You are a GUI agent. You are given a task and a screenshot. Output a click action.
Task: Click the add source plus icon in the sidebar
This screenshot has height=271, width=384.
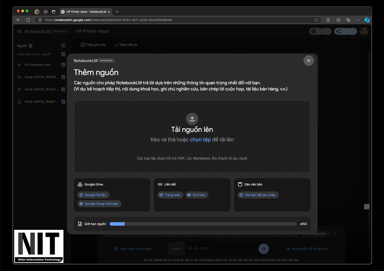[63, 46]
